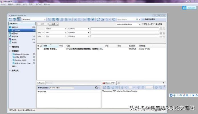Click the Export toolbar icon
The width and height of the screenshot is (198, 114).
(x=66, y=19)
